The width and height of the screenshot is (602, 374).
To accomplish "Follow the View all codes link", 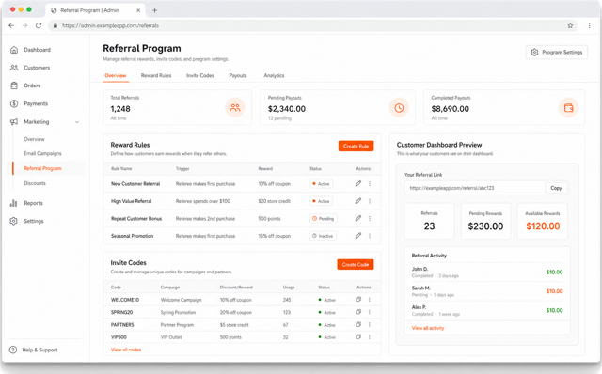I will point(126,350).
